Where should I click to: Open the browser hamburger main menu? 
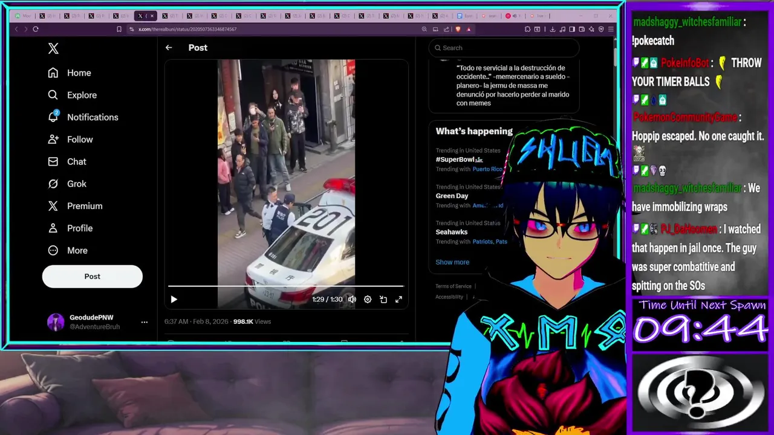pyautogui.click(x=611, y=29)
